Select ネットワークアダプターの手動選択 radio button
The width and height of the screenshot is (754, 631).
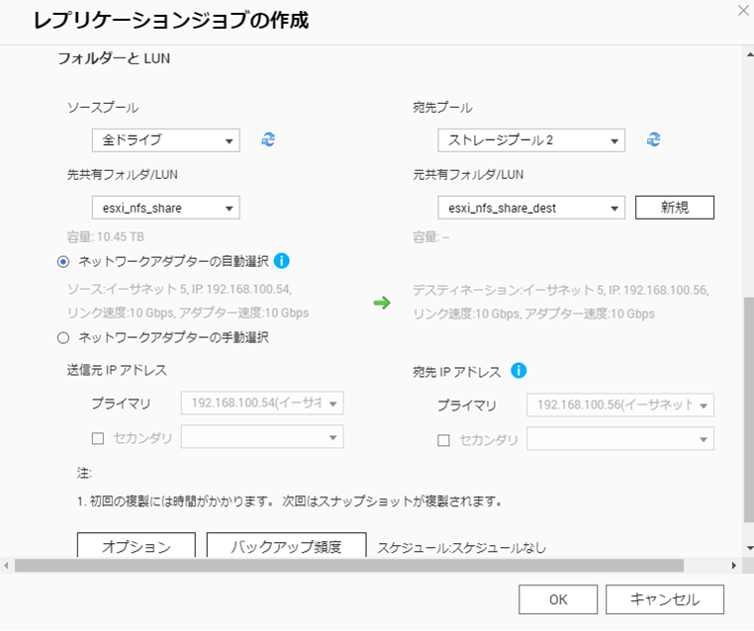click(64, 337)
